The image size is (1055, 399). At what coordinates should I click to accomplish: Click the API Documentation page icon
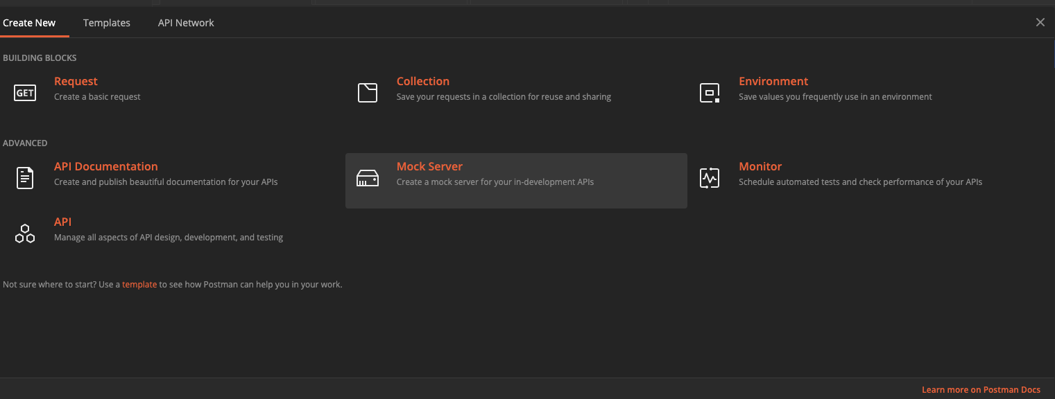(x=25, y=177)
